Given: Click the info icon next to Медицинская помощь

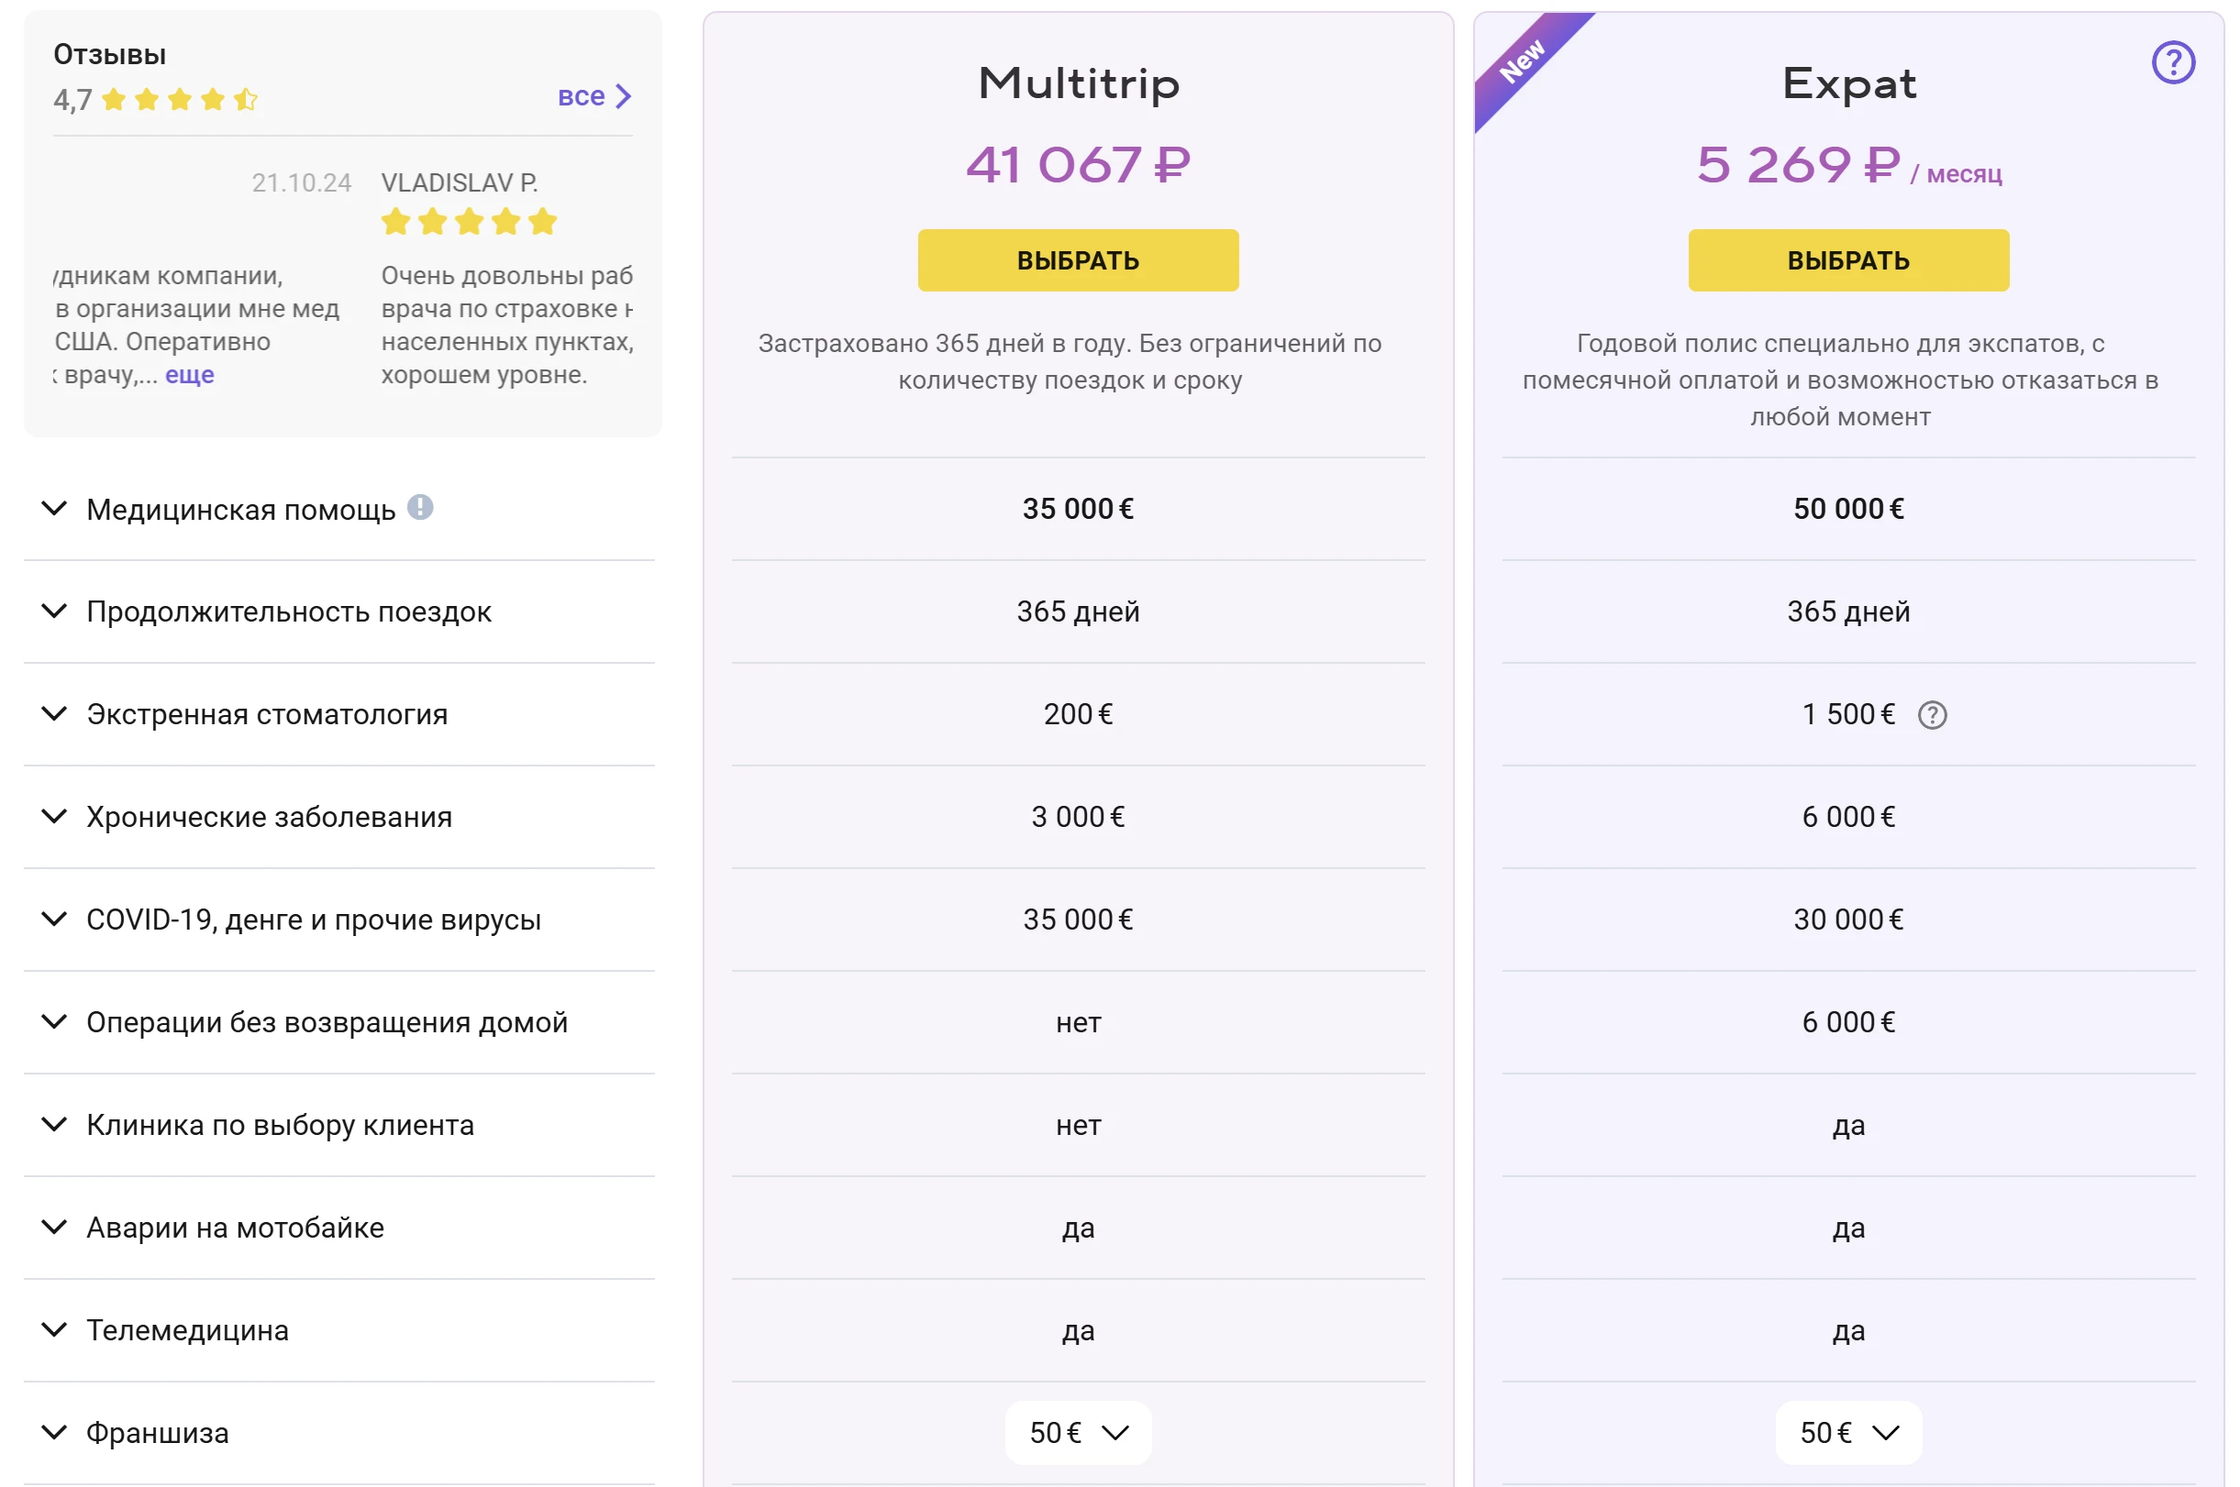Looking at the screenshot, I should (x=420, y=507).
